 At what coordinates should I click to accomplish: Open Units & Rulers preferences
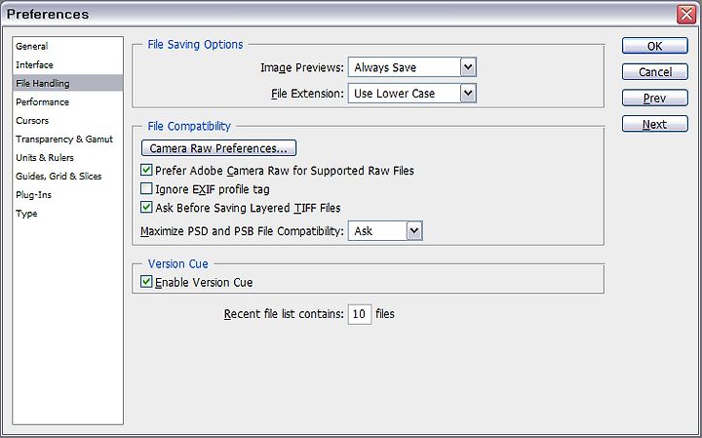pyautogui.click(x=67, y=158)
